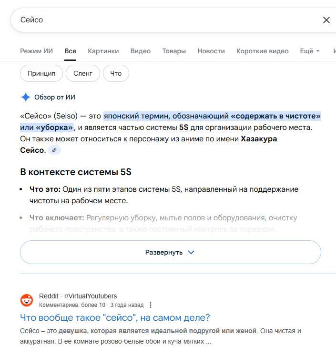Open the Товары tab

coord(174,51)
